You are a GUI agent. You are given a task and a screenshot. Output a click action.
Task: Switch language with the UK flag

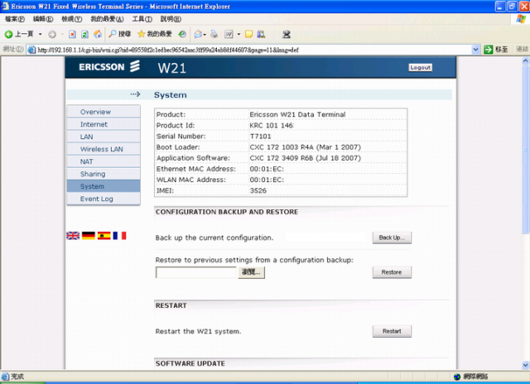pyautogui.click(x=73, y=235)
